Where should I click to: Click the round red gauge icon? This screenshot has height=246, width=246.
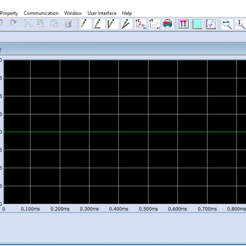coord(167,24)
